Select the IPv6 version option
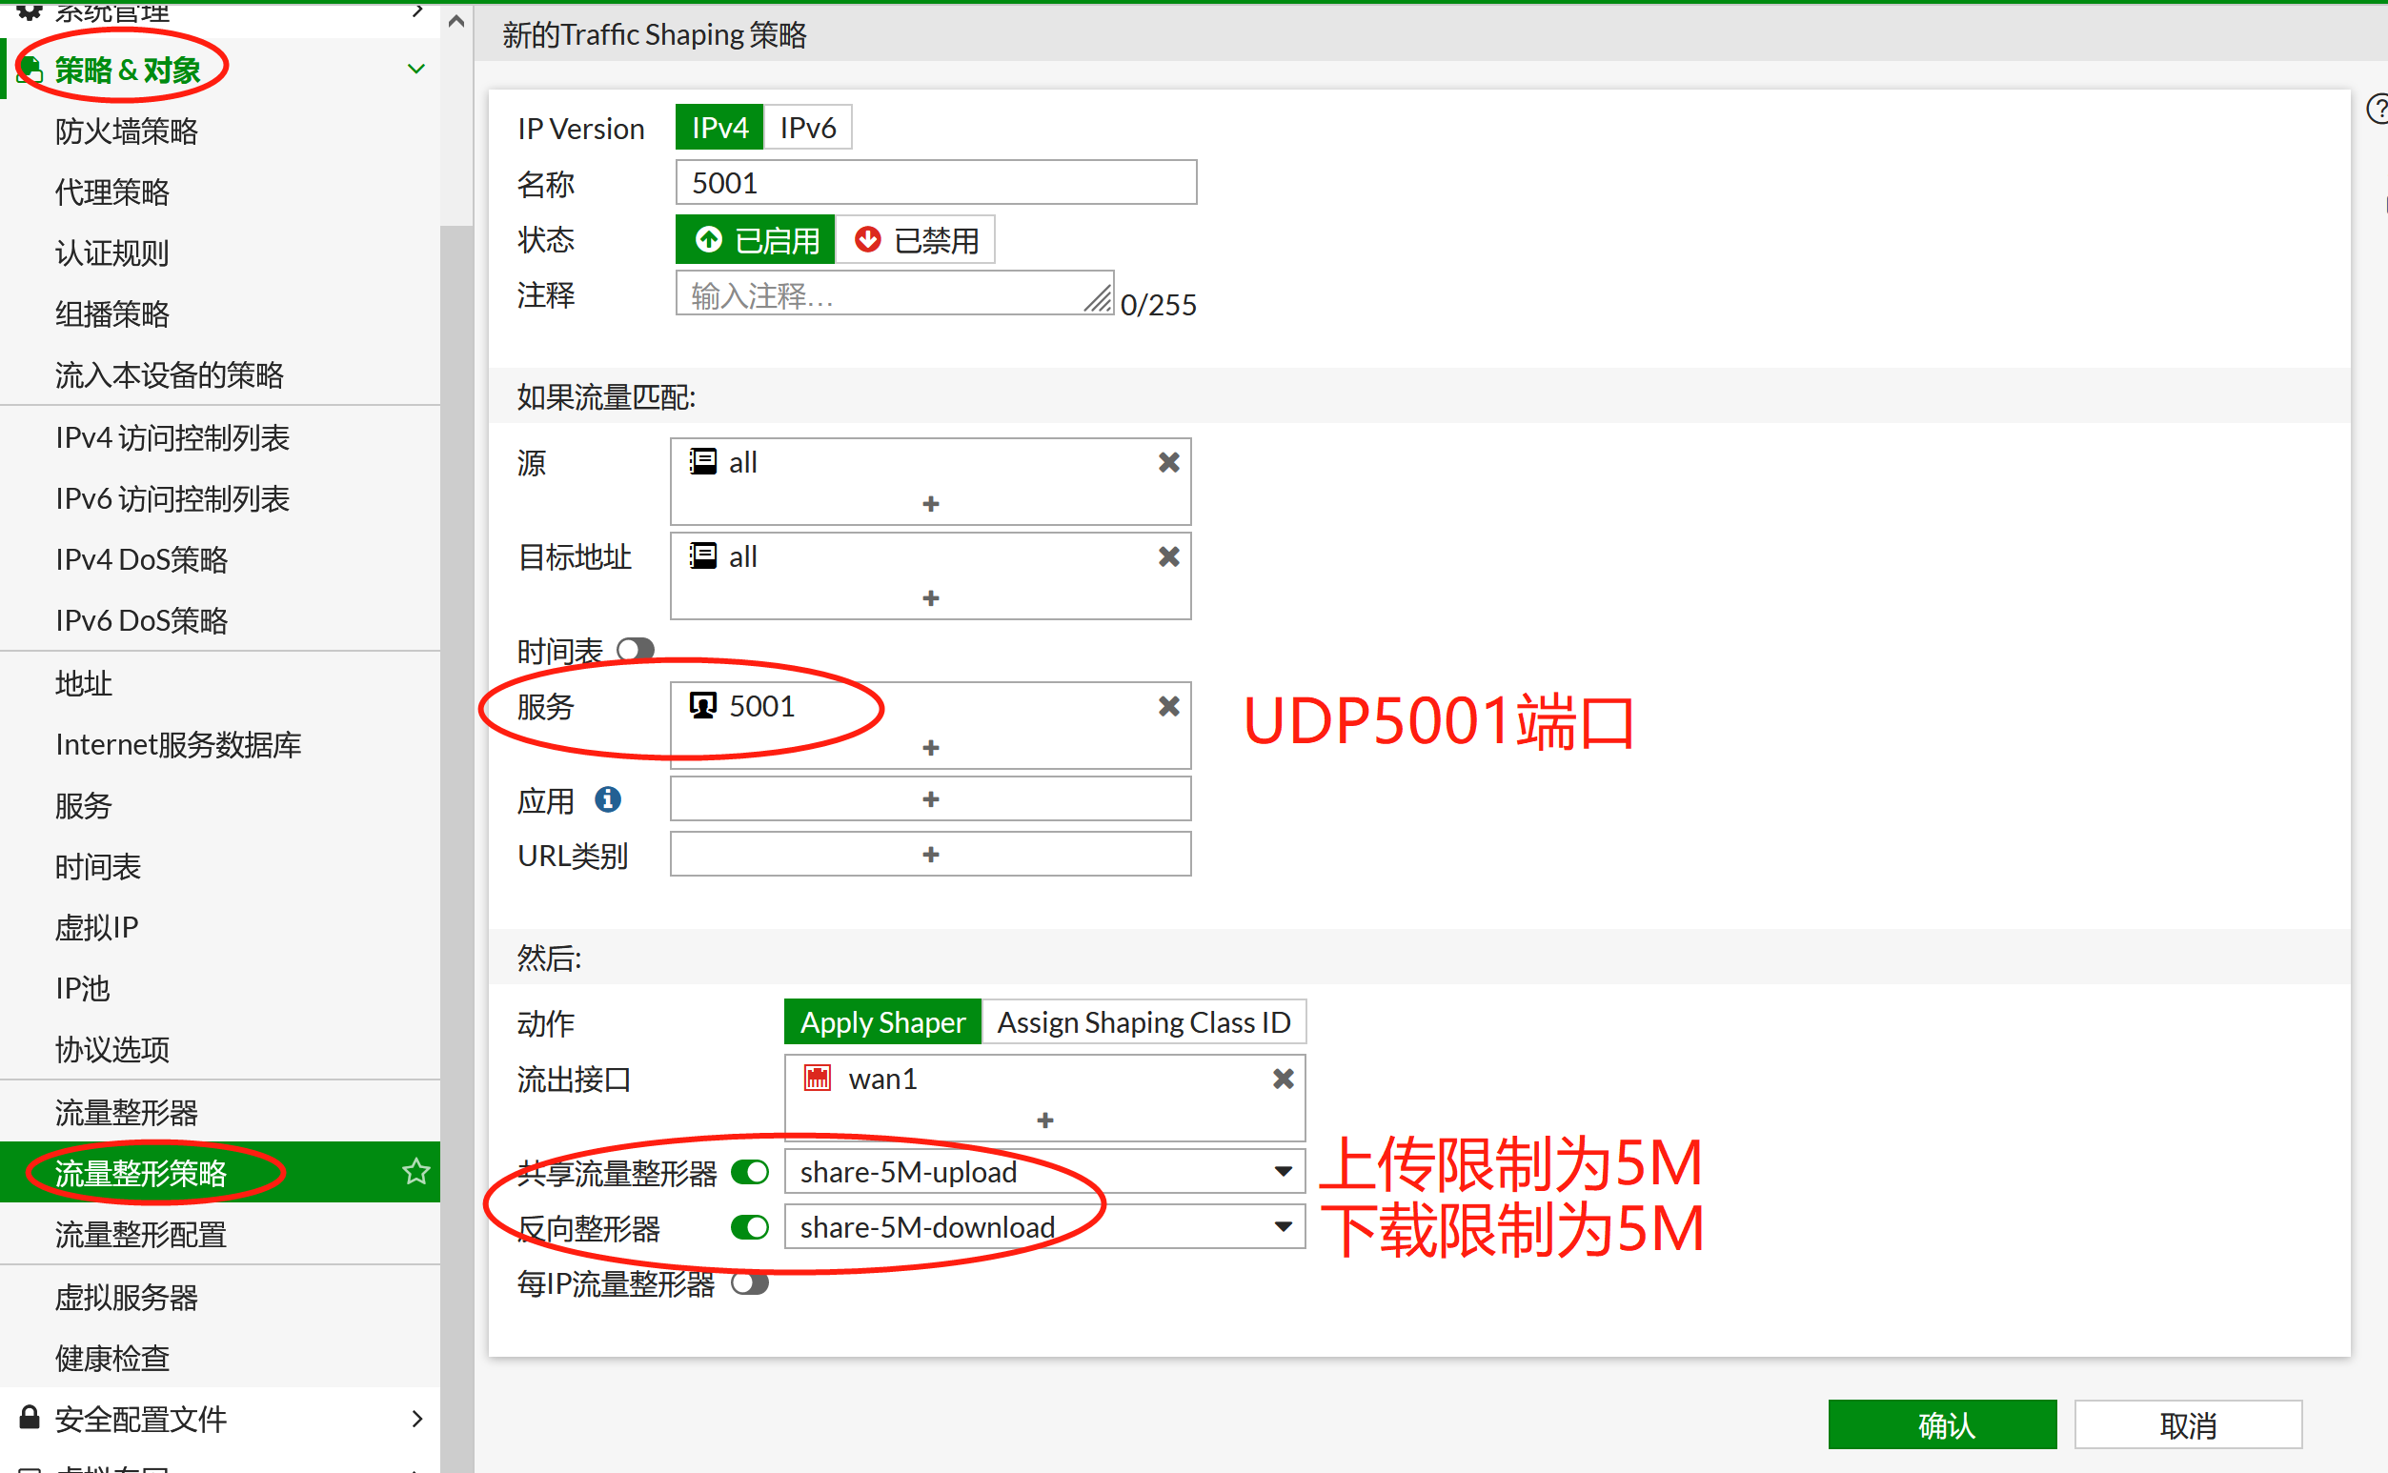The image size is (2388, 1473). 808,128
